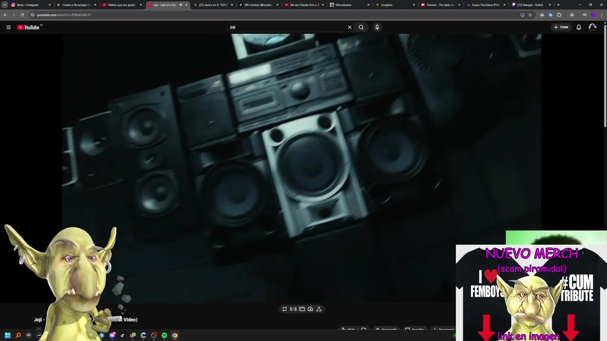
Task: Open TikTok from the taskbar
Action: 122,335
